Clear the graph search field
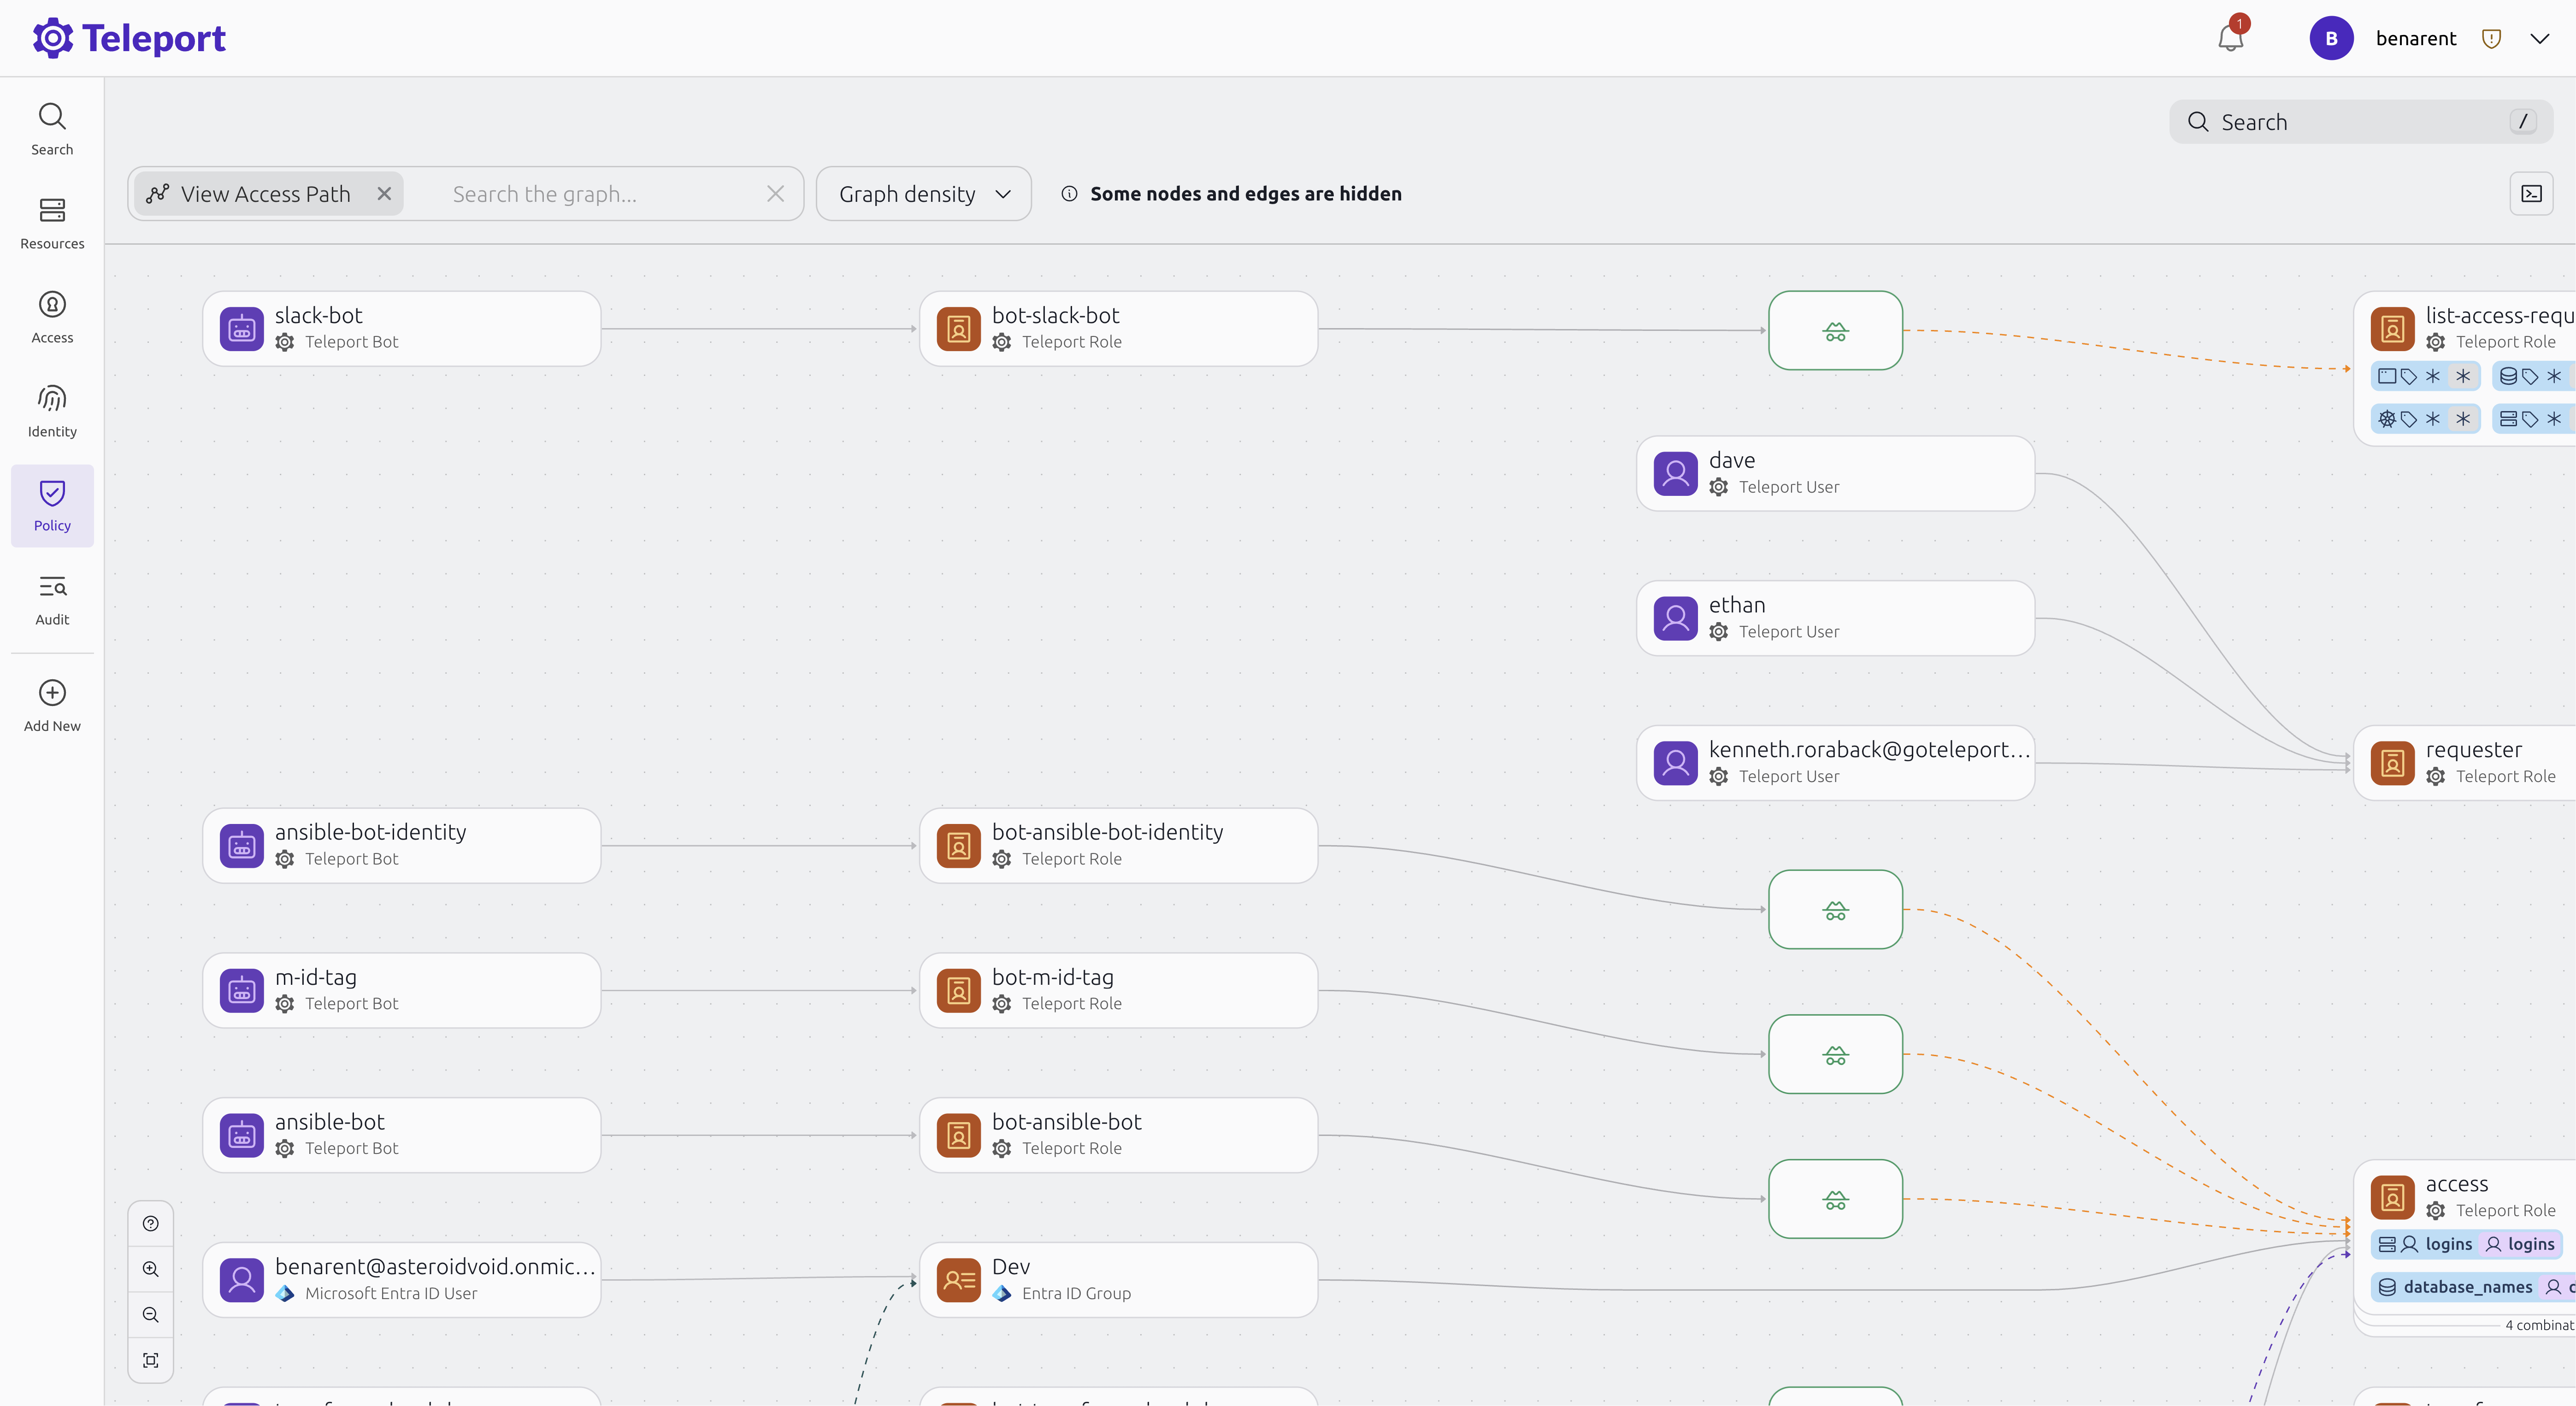Image resolution: width=2576 pixels, height=1406 pixels. [775, 194]
